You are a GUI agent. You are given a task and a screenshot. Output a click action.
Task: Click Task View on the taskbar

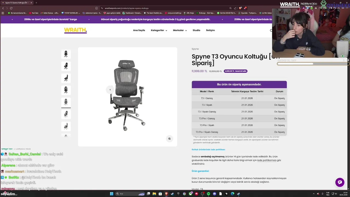pyautogui.click(x=148, y=194)
